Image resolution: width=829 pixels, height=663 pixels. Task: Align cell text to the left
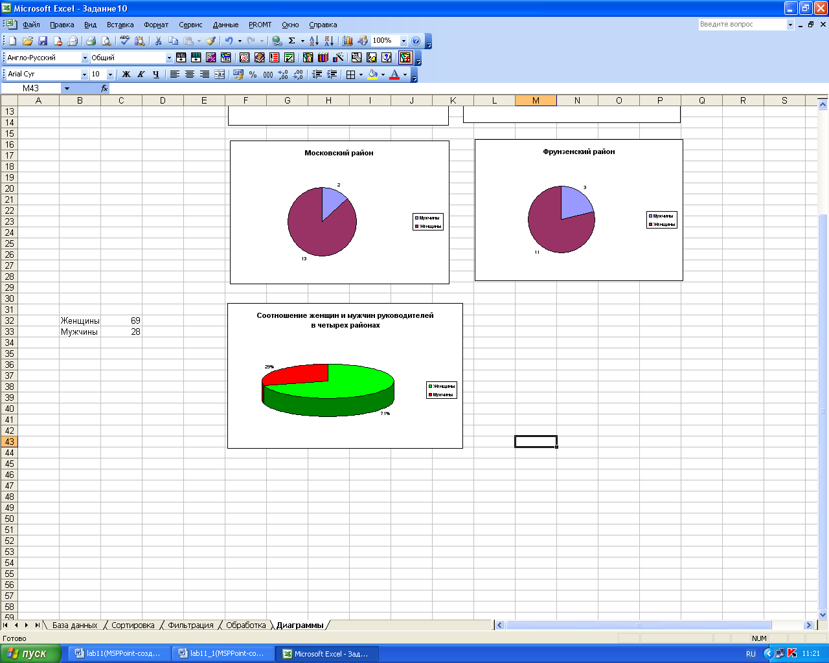point(175,74)
